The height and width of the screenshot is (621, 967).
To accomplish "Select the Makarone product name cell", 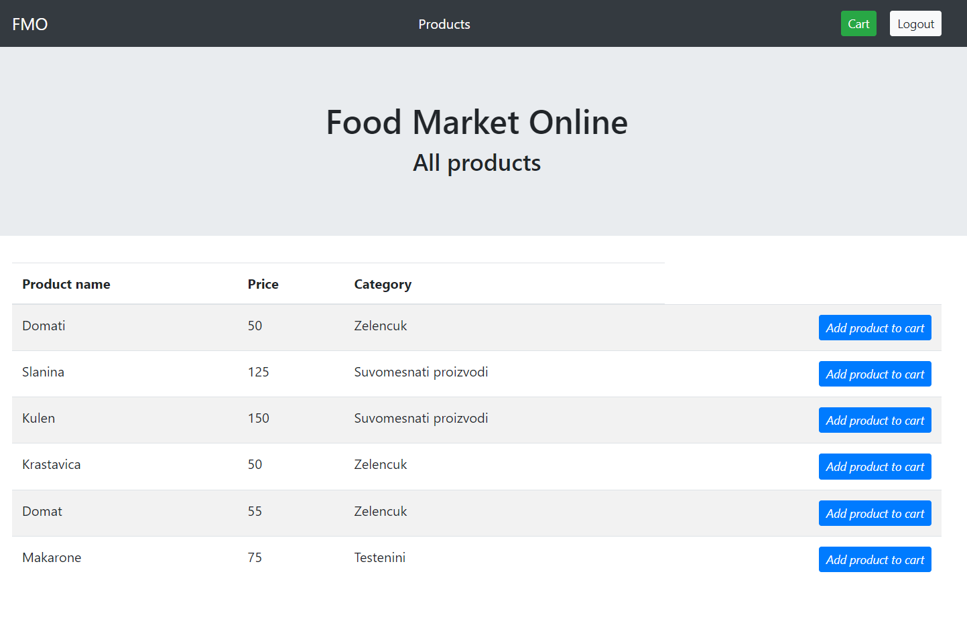I will click(x=52, y=557).
